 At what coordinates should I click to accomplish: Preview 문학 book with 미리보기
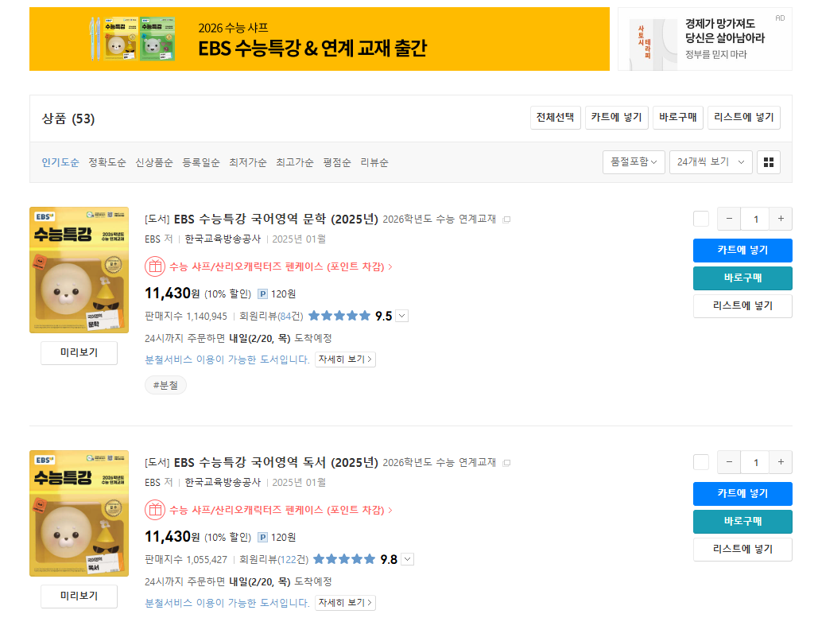[79, 353]
